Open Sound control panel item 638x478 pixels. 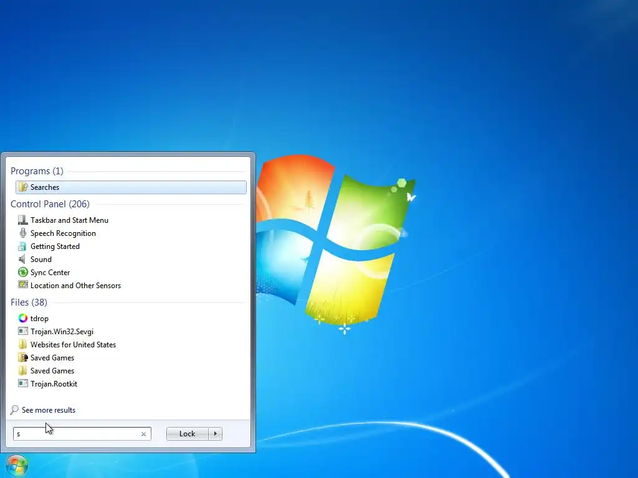[x=131, y=260]
